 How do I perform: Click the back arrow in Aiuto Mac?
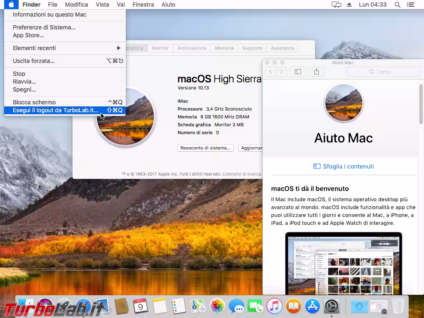point(270,71)
